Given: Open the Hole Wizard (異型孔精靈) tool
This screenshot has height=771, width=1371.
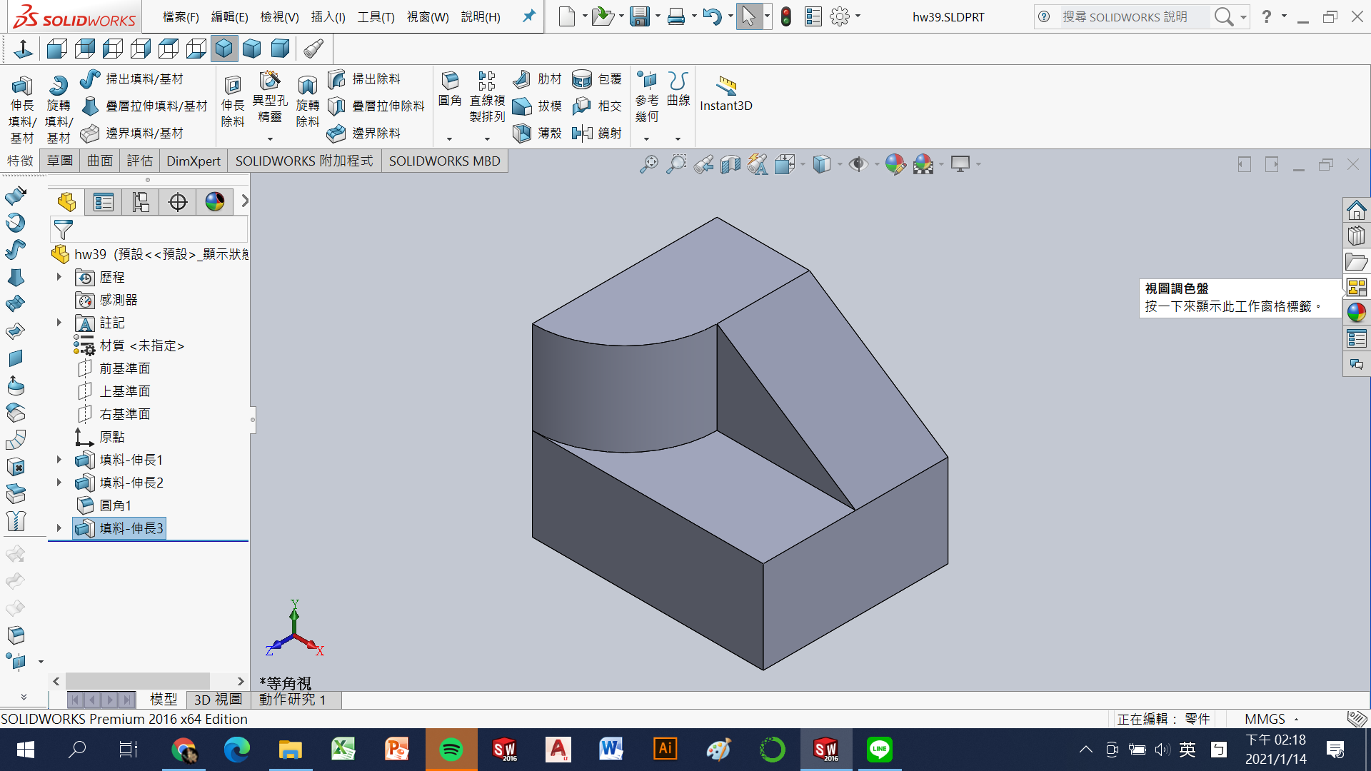Looking at the screenshot, I should pos(270,81).
